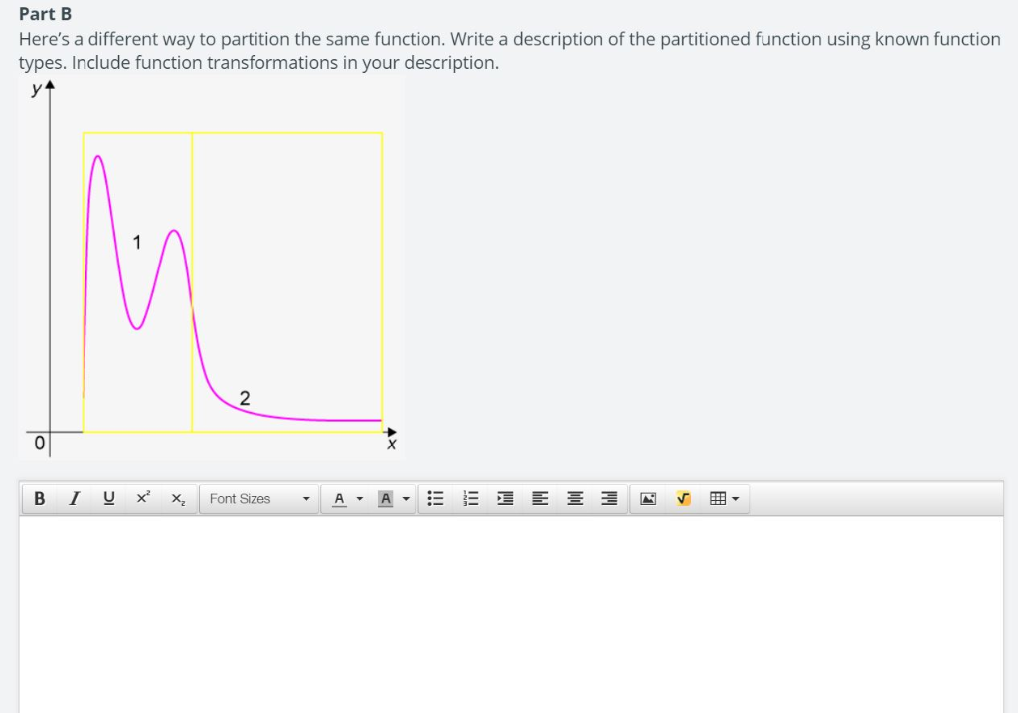Image resolution: width=1018 pixels, height=713 pixels.
Task: Toggle bold formatting on
Action: point(39,498)
